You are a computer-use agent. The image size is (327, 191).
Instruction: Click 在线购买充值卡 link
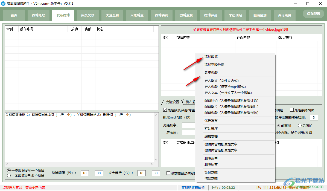[193, 188]
